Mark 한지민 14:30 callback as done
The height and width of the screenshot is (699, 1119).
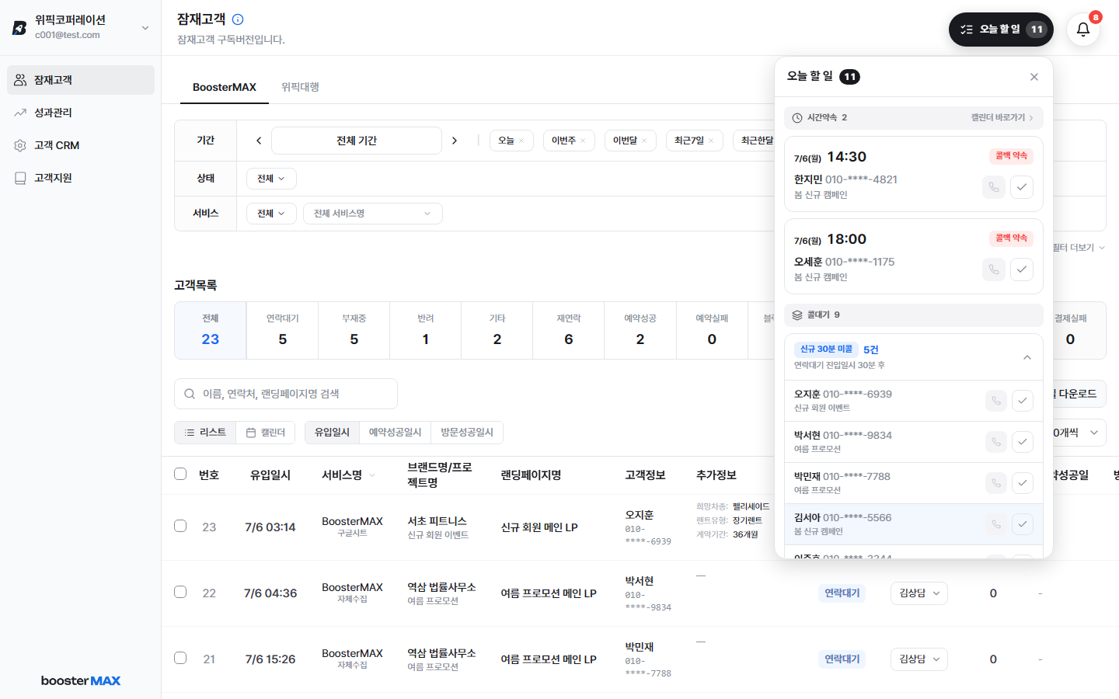(x=1022, y=187)
